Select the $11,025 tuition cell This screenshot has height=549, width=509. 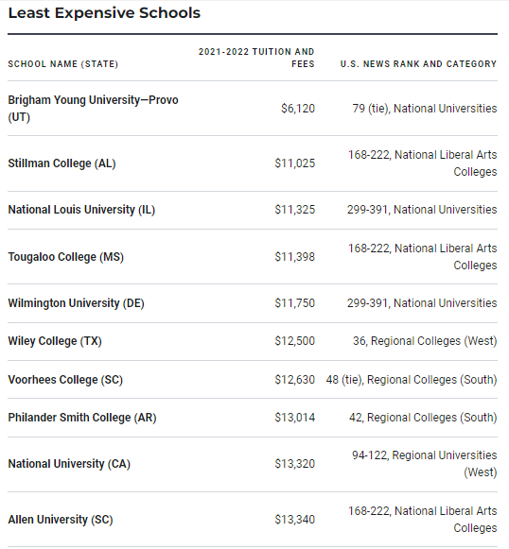pyautogui.click(x=295, y=163)
